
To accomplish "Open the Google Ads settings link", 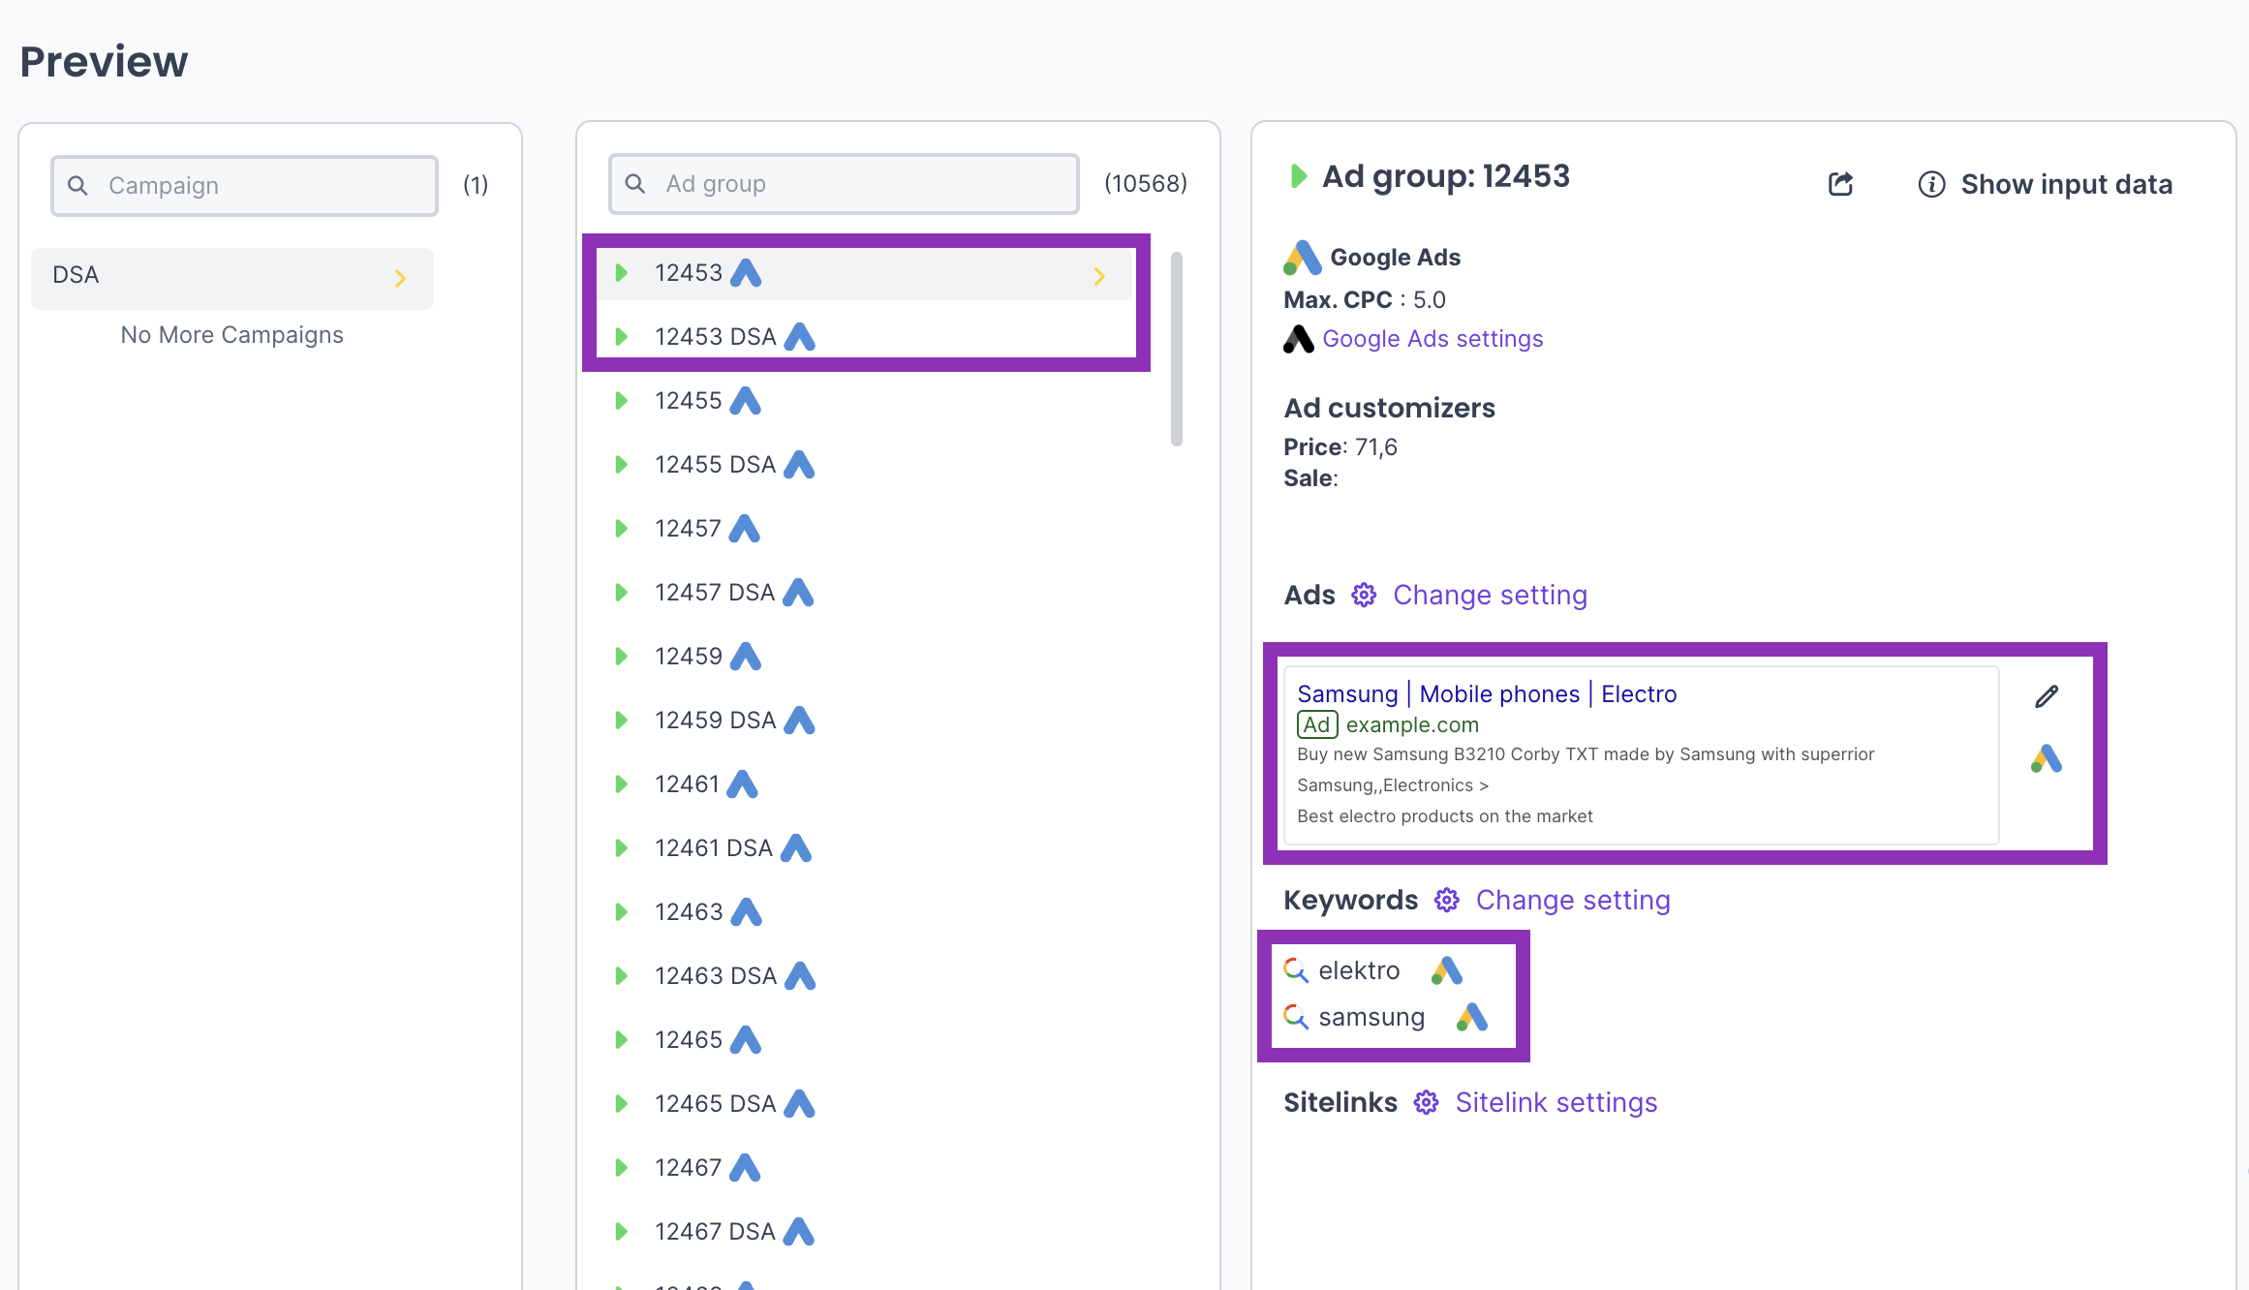I will coord(1433,339).
